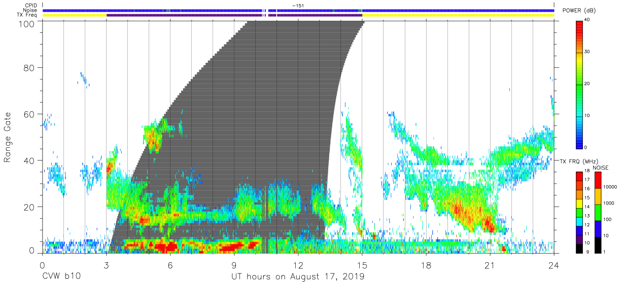623x287 pixels.
Task: Click the 'NOISE' legend title
Action: pyautogui.click(x=600, y=168)
